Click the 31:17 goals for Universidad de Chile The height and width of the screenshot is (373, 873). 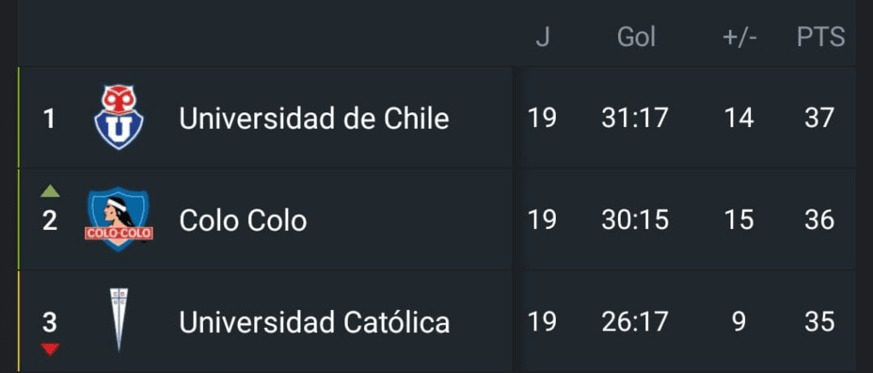coord(634,118)
